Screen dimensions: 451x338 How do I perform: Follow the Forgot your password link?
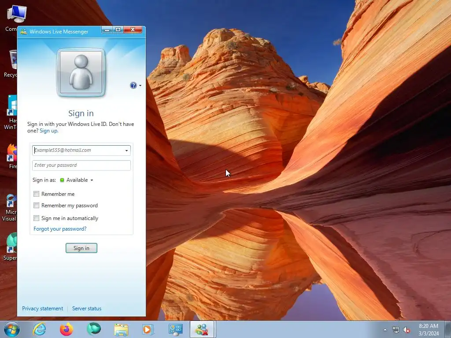(x=60, y=229)
